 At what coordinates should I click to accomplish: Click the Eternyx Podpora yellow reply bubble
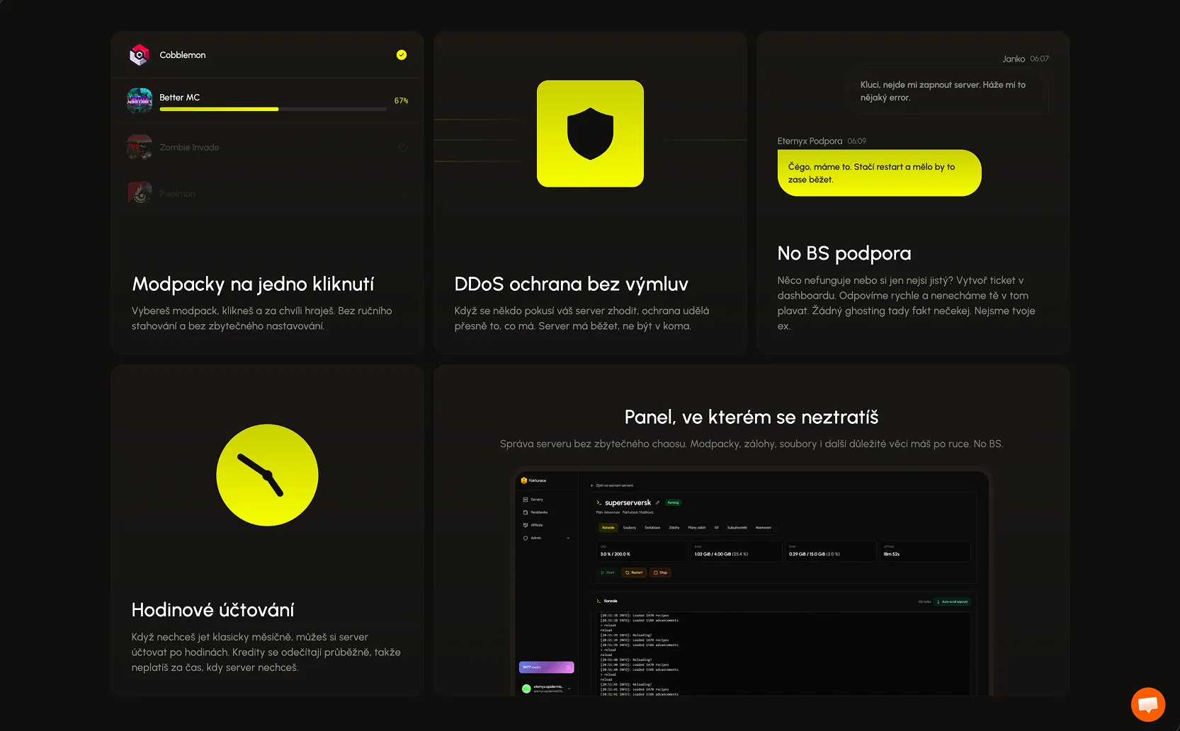(x=879, y=173)
